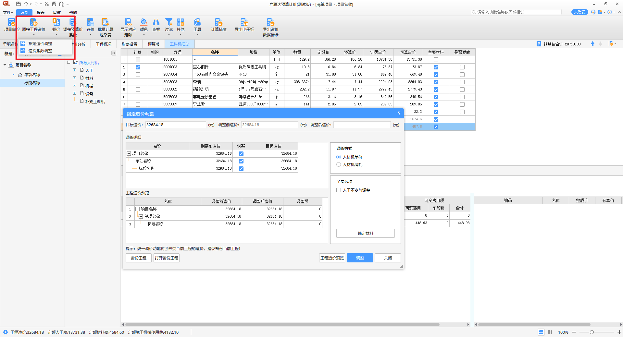The width and height of the screenshot is (623, 337).
Task: Click the help question mark in dialog
Action: point(399,114)
